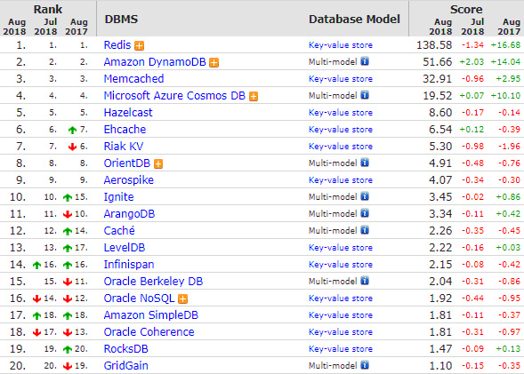Click the orange plus icon beside Redis
This screenshot has height=374, width=524.
coord(140,45)
